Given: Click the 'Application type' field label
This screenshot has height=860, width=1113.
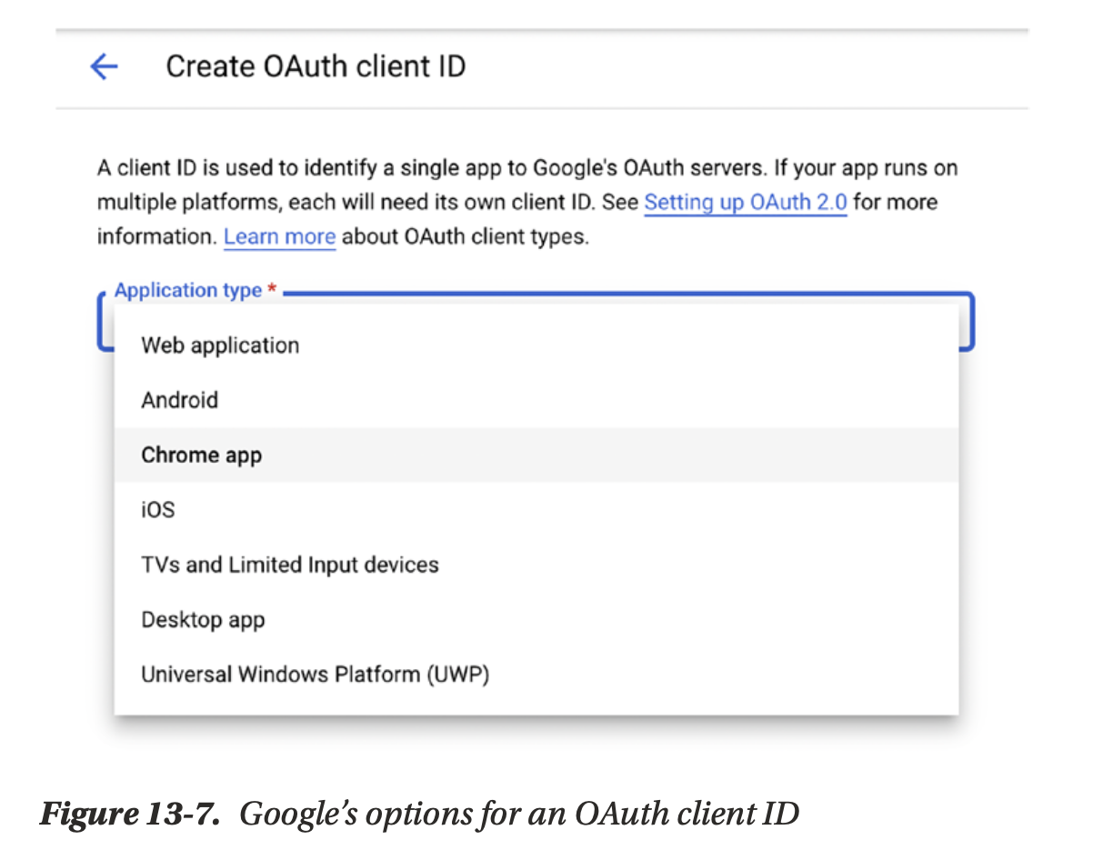Looking at the screenshot, I should pos(187,291).
